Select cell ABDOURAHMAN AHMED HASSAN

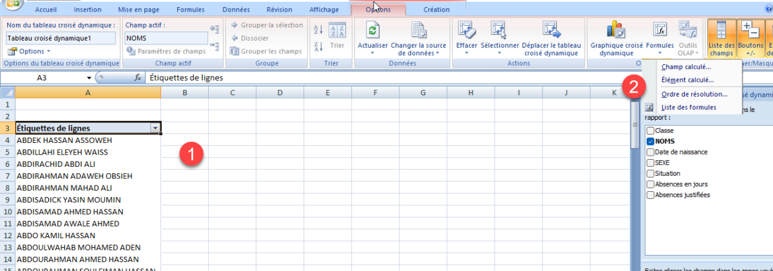click(88, 259)
